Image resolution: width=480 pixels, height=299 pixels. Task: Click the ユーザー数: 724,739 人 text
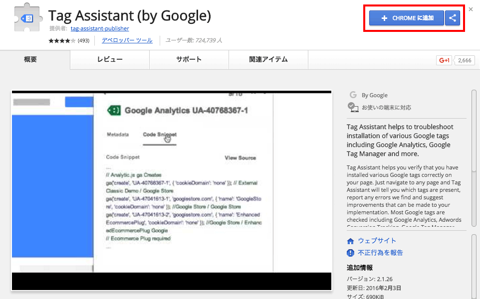(194, 40)
